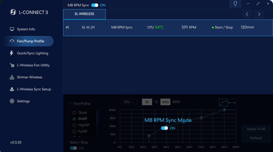
Task: Click the Apply To All button
Action: click(x=256, y=129)
